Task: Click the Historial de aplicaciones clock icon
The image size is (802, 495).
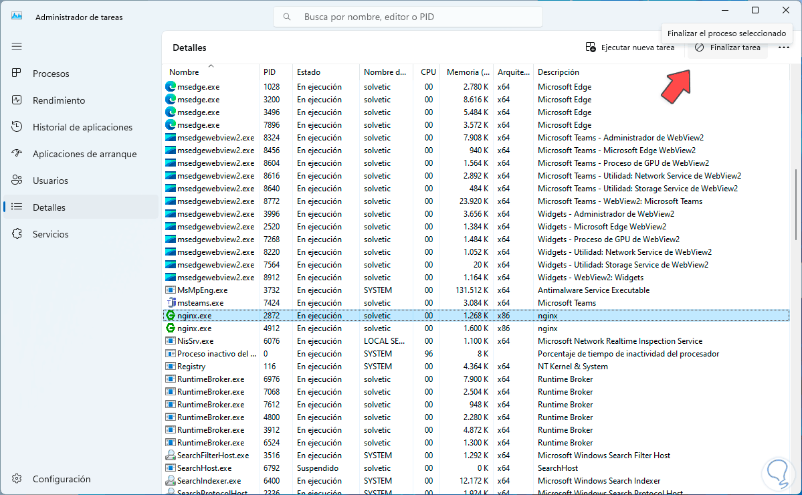Action: tap(17, 126)
